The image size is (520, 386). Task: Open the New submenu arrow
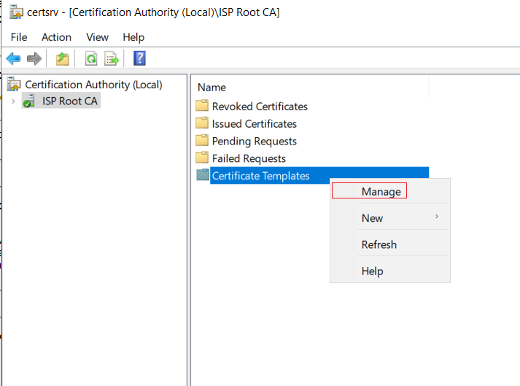click(436, 217)
